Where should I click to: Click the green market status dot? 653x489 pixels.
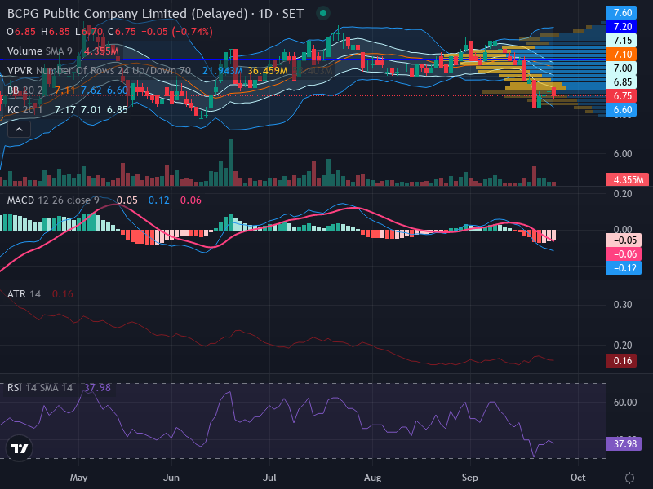pyautogui.click(x=322, y=13)
